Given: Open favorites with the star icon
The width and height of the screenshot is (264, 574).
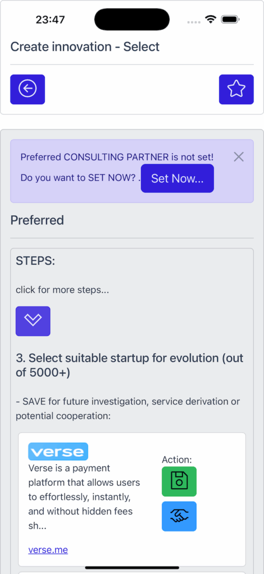Looking at the screenshot, I should (236, 89).
